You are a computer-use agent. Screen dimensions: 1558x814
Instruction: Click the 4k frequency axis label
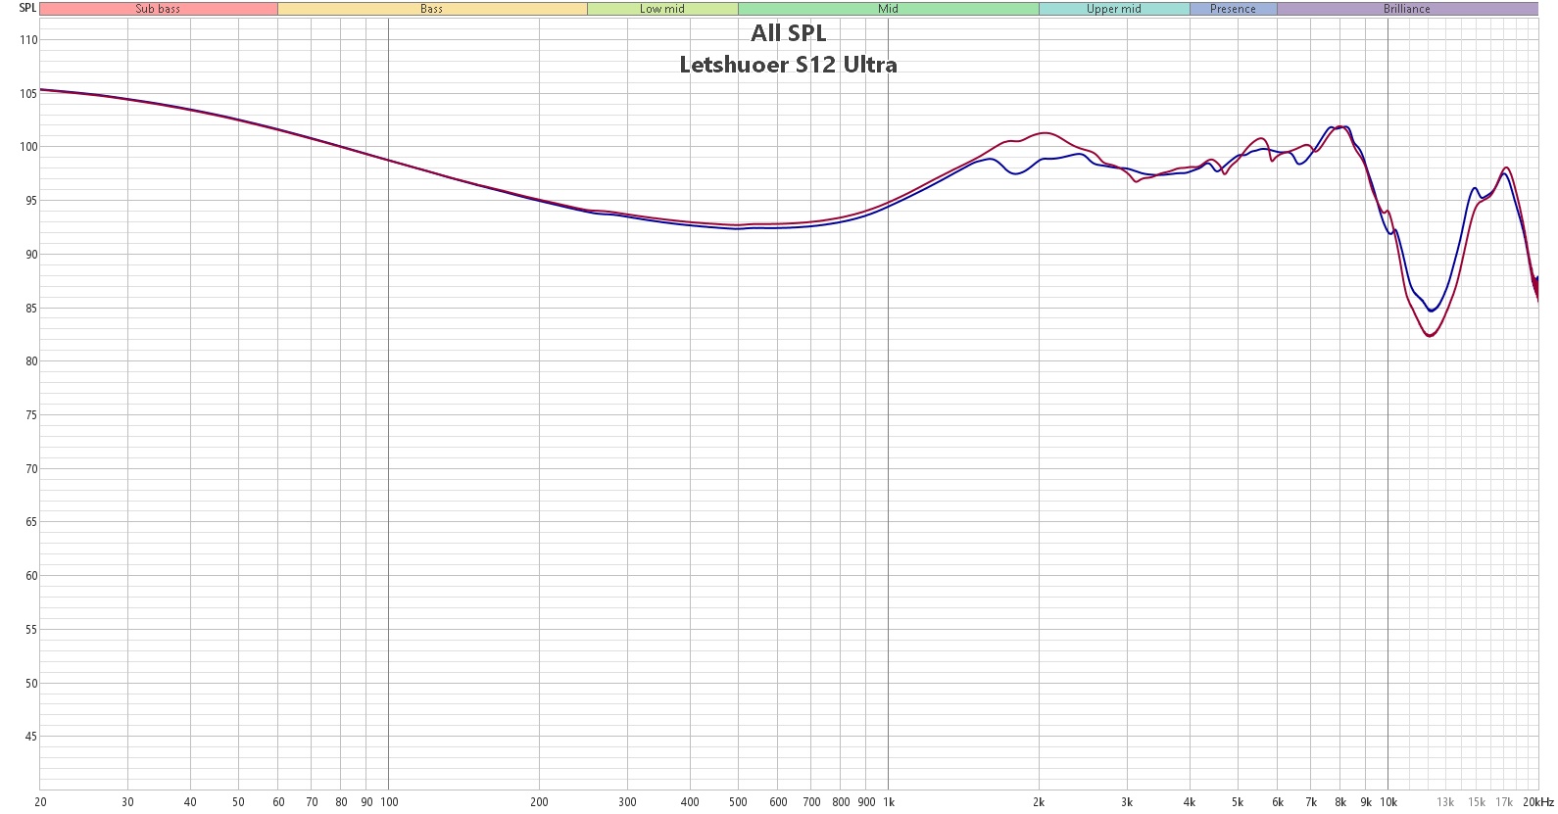click(1190, 802)
